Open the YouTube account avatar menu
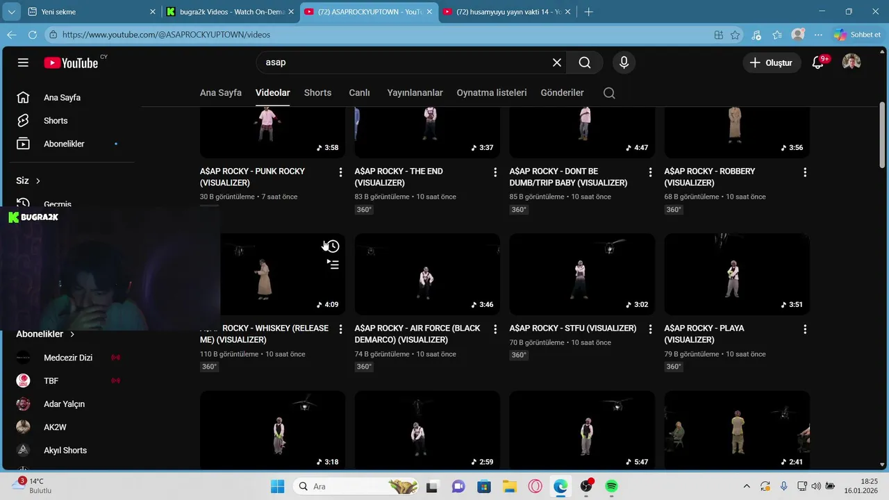This screenshot has height=500, width=889. [851, 62]
